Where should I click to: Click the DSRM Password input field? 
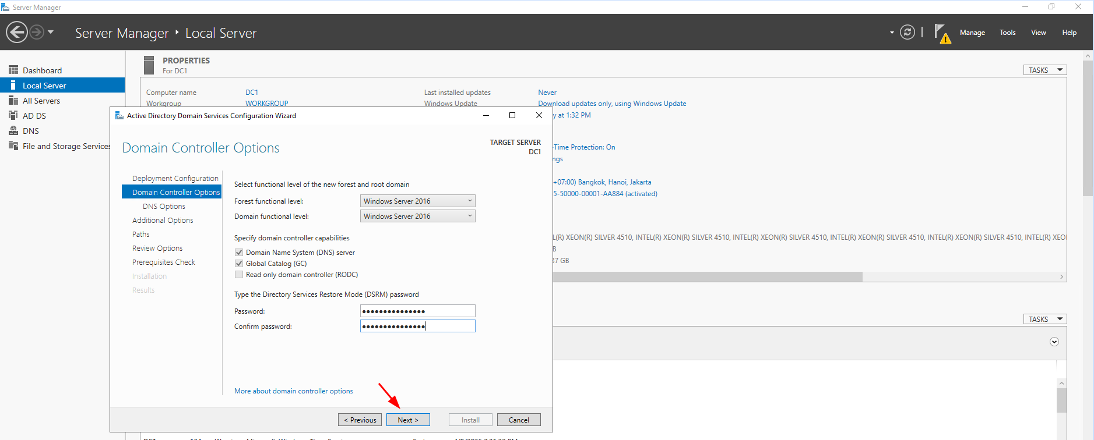(417, 311)
